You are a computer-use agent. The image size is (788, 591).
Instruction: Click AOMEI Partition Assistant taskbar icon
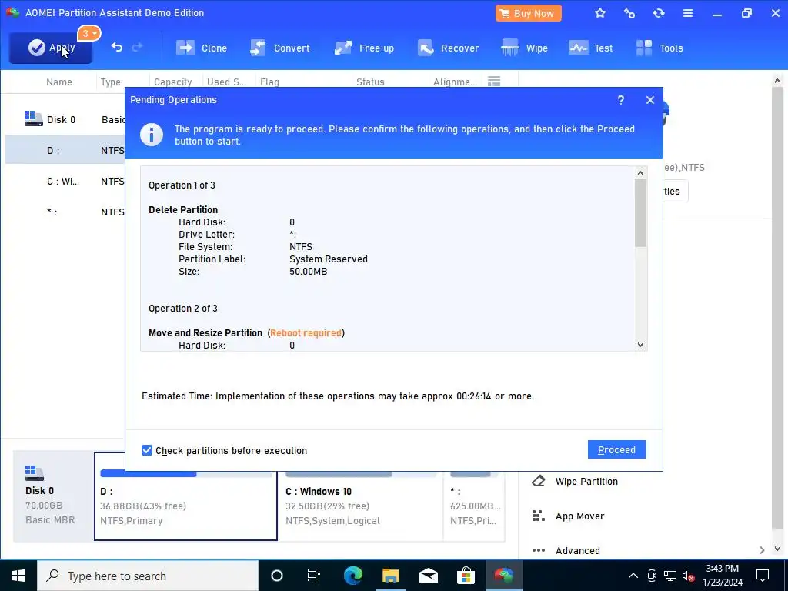pyautogui.click(x=503, y=576)
